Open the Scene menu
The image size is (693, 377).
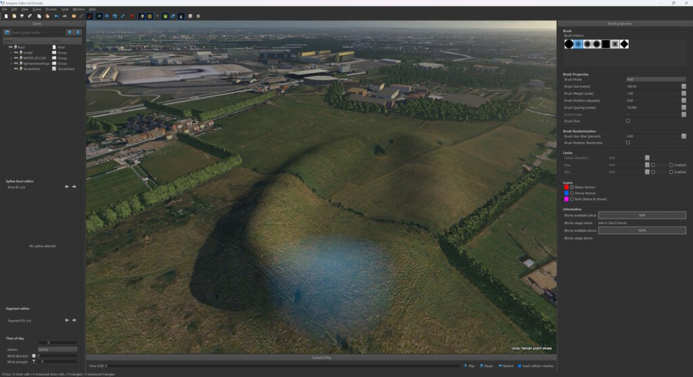pyautogui.click(x=37, y=9)
